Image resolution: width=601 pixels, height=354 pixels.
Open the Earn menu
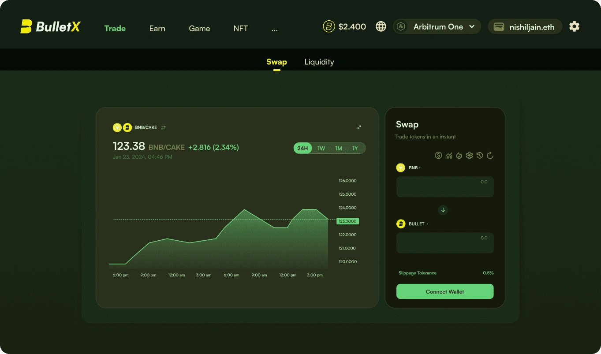click(157, 28)
